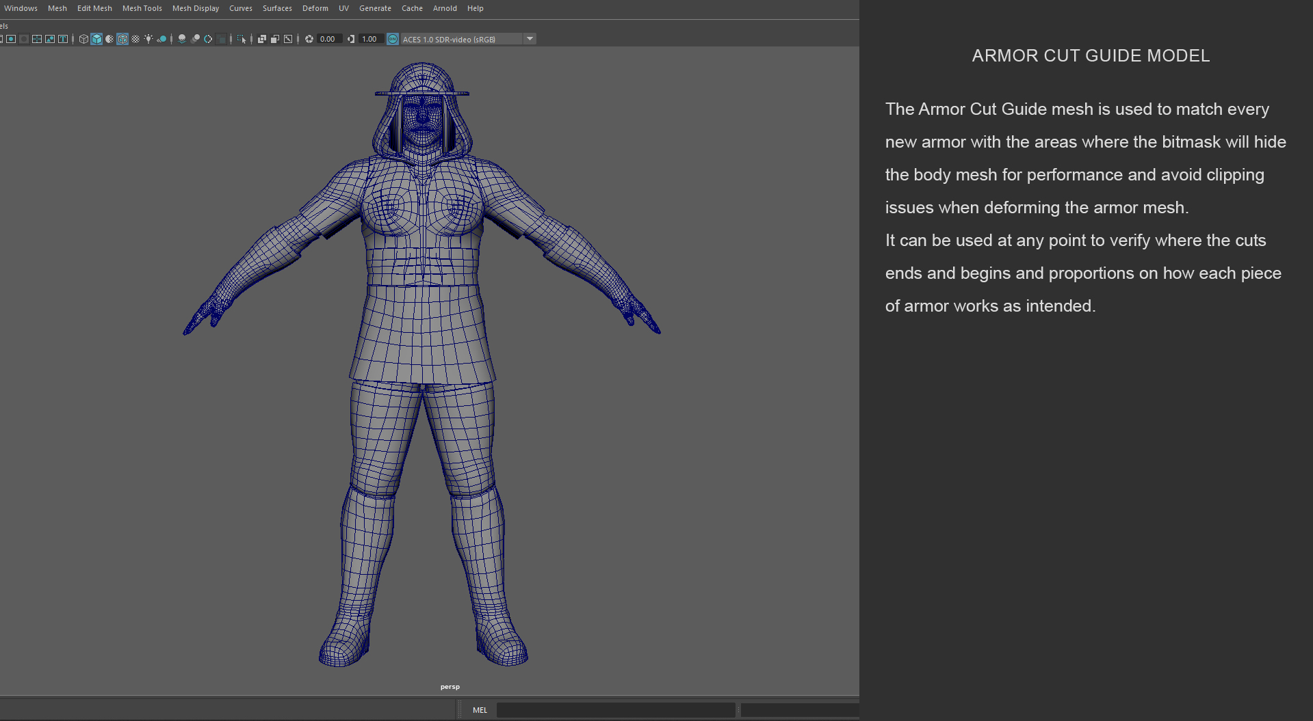Open the Arnold menu
The width and height of the screenshot is (1313, 721).
tap(445, 8)
